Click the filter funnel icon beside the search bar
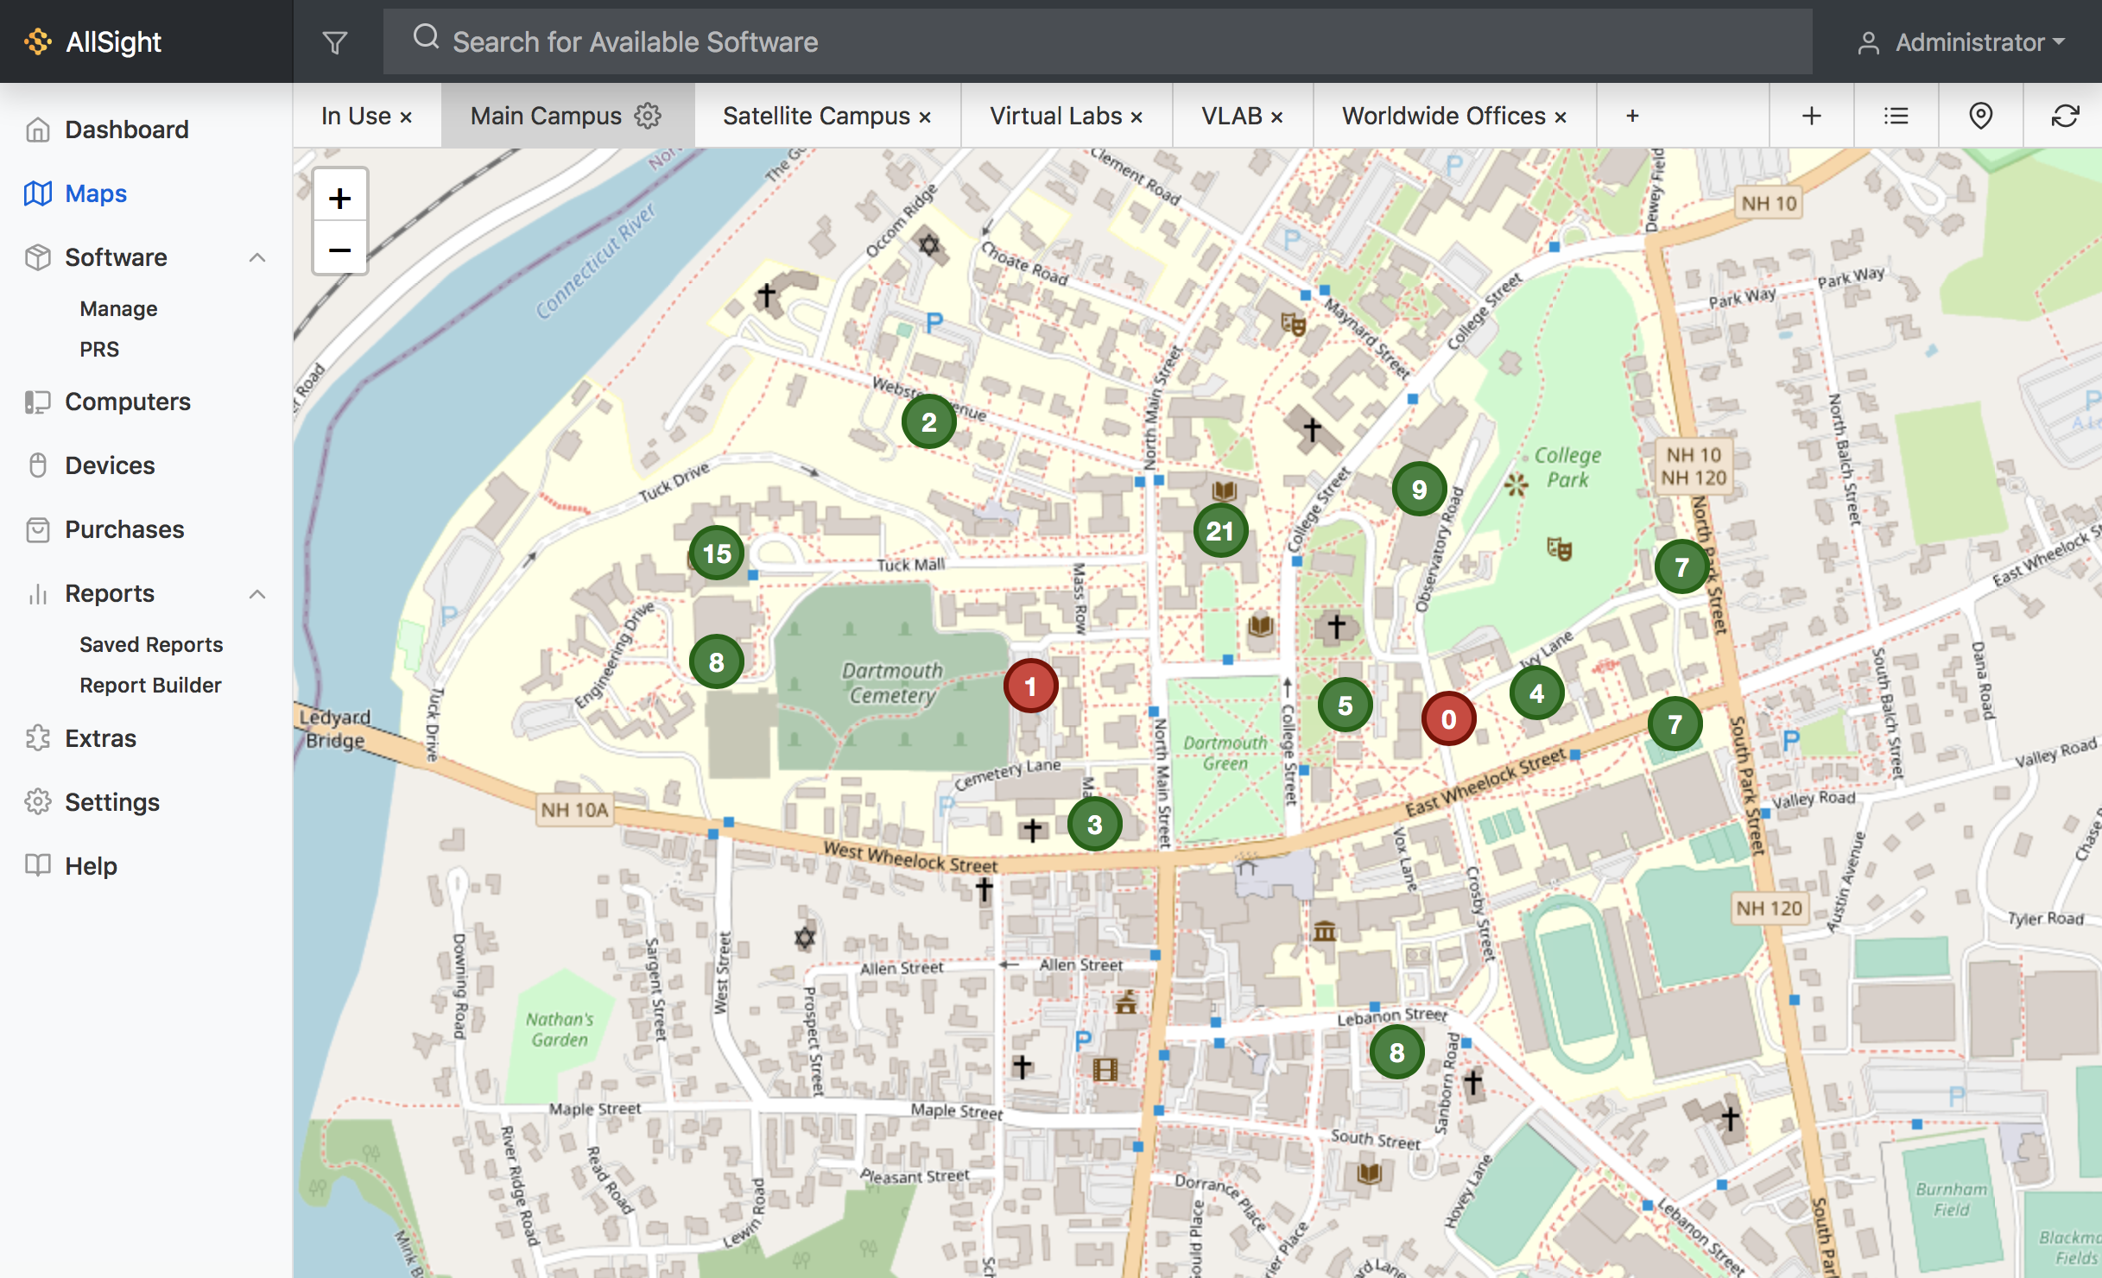 pos(335,41)
